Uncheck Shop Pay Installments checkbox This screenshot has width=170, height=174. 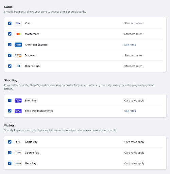10,111
